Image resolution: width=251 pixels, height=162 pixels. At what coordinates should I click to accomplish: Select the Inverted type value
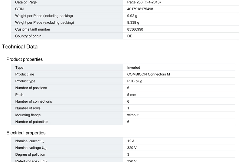pyautogui.click(x=134, y=68)
